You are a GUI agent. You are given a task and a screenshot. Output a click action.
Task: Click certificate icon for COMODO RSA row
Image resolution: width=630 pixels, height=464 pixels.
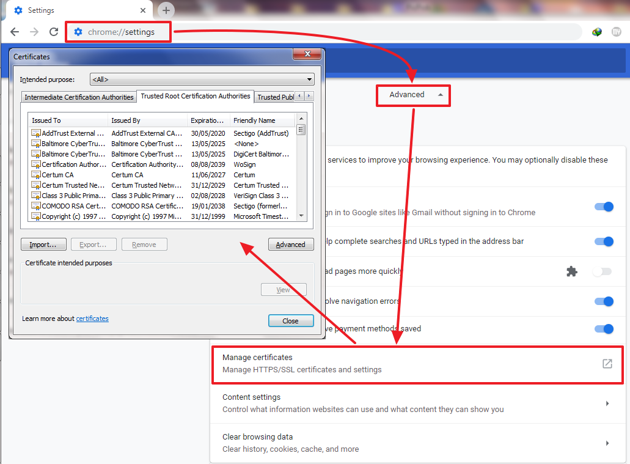[36, 206]
